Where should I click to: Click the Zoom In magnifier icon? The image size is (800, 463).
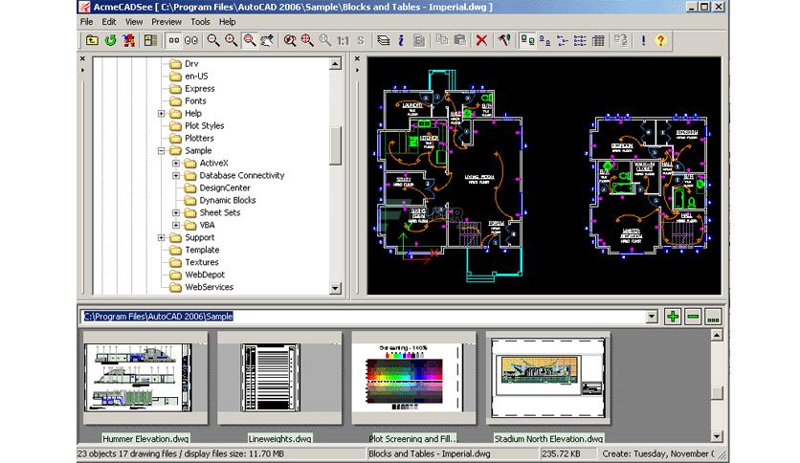(x=232, y=40)
